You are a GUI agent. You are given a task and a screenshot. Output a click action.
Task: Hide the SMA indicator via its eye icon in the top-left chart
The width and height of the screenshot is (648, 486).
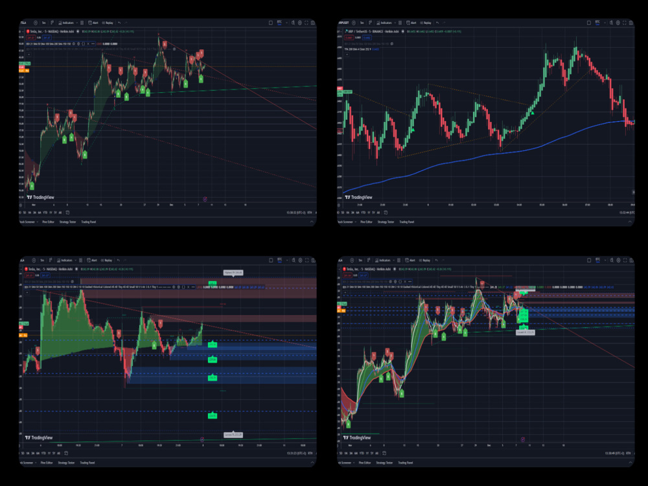click(74, 44)
